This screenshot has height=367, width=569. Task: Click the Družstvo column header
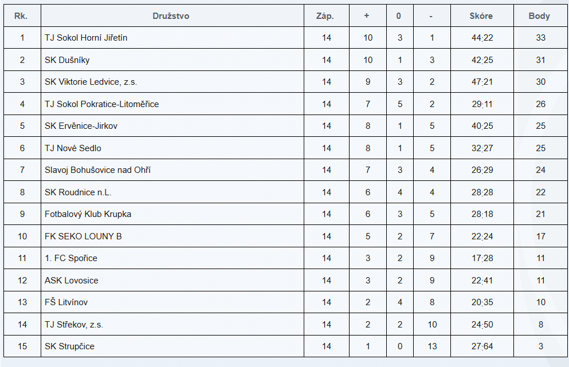pos(171,16)
